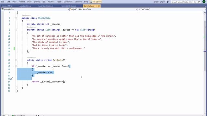Click the StaticData class name on line 5
The image size is (207, 116).
[x=44, y=18]
